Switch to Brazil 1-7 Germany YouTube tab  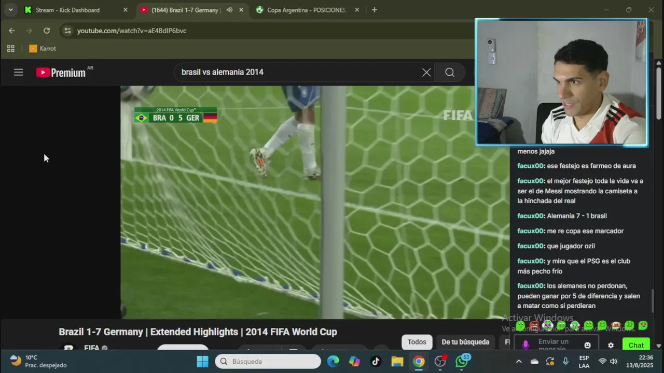[x=184, y=10]
